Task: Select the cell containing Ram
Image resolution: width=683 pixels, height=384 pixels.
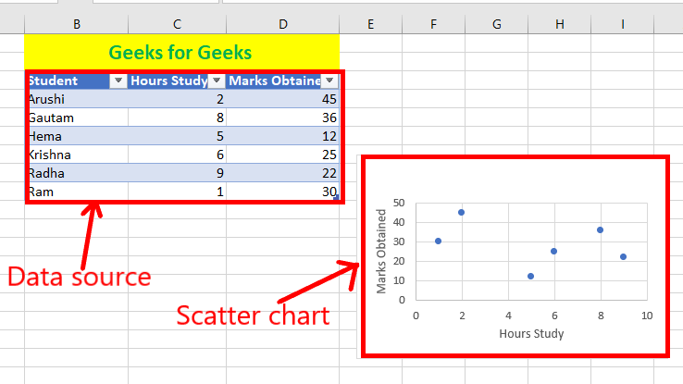Action: tap(78, 192)
